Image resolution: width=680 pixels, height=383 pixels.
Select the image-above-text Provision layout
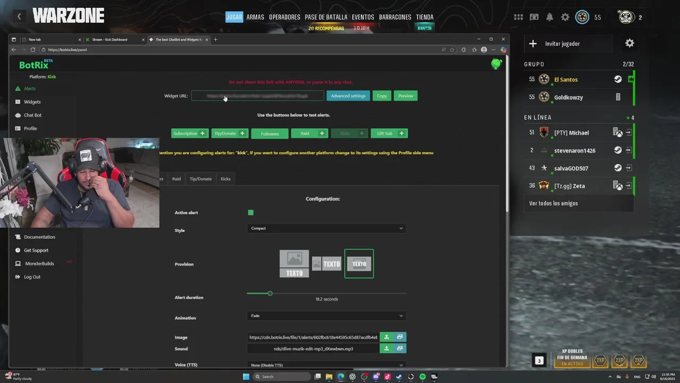pos(294,264)
